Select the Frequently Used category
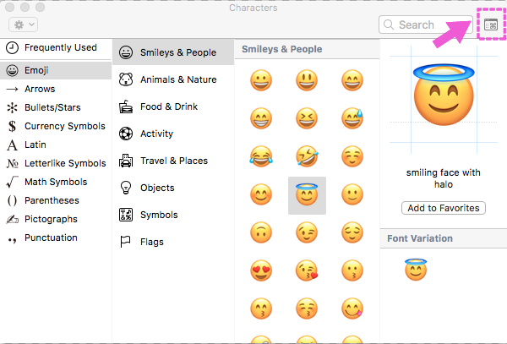 click(56, 48)
